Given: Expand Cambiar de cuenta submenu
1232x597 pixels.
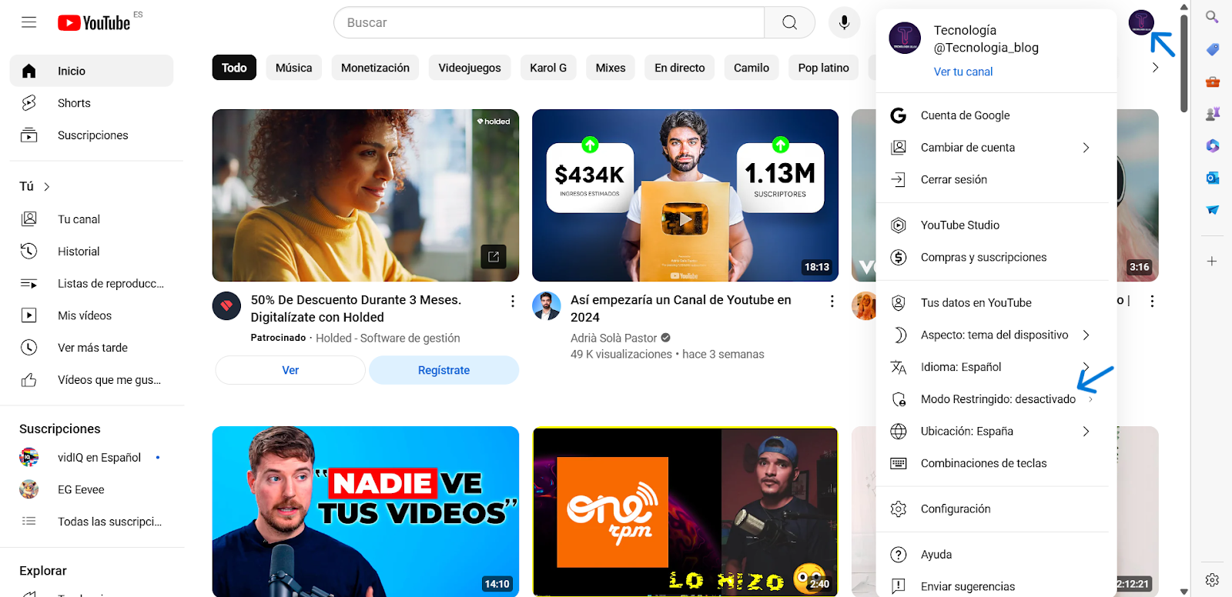Looking at the screenshot, I should pyautogui.click(x=996, y=148).
